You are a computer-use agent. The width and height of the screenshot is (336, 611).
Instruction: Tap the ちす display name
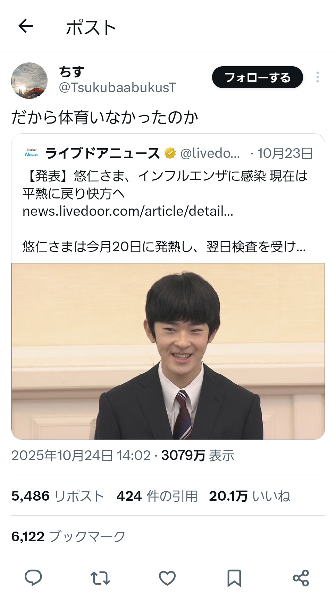72,71
